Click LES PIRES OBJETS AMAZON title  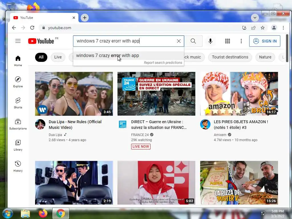[x=241, y=125]
